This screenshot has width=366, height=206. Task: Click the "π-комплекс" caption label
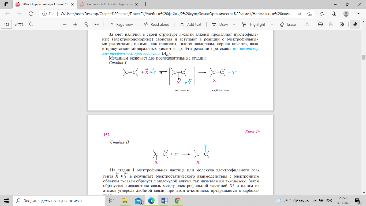(x=182, y=90)
